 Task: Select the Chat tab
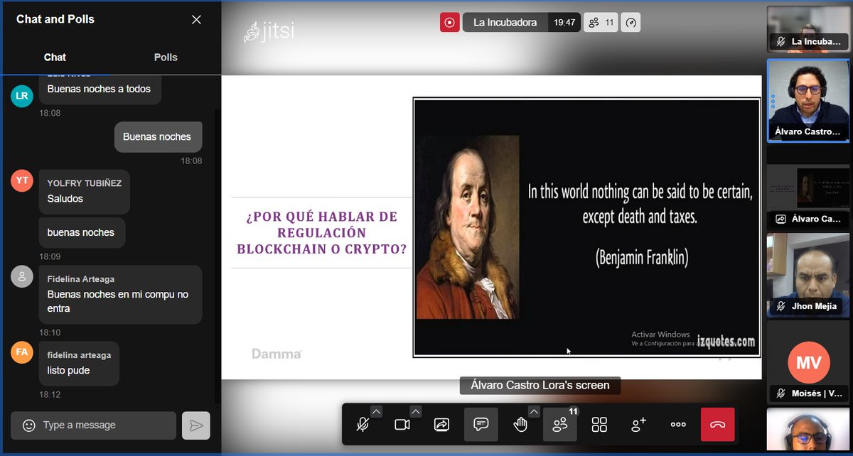point(55,58)
